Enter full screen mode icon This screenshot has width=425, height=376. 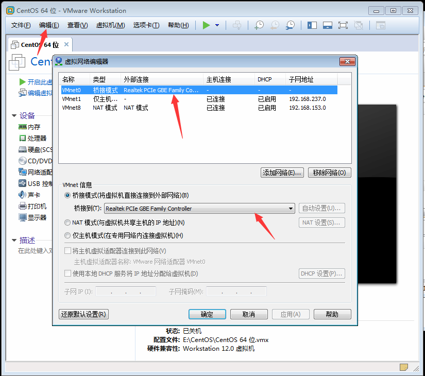343,25
